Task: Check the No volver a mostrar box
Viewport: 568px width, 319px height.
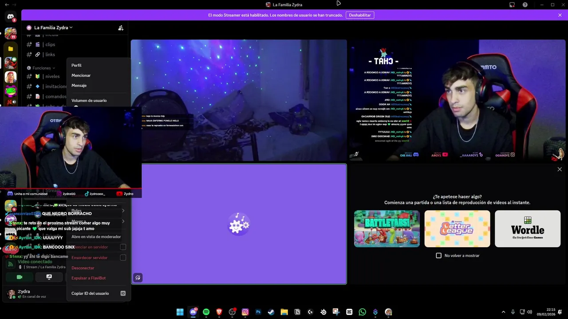Action: [439, 256]
